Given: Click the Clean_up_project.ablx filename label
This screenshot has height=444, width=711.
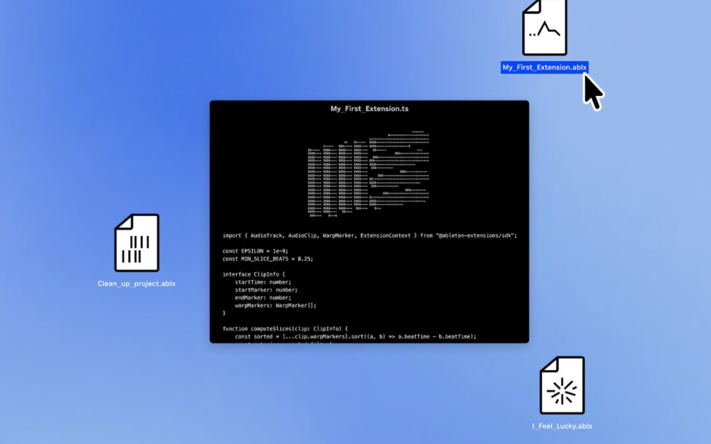Looking at the screenshot, I should click(x=136, y=284).
